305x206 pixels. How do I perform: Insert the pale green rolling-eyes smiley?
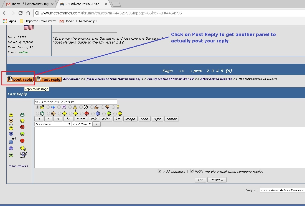[x=11, y=155]
